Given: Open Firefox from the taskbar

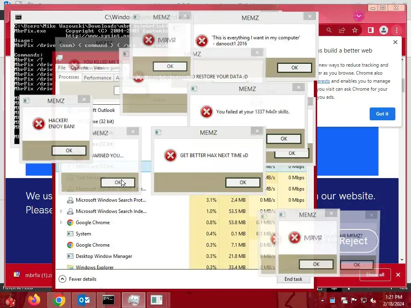Looking at the screenshot, I should coord(34,300).
